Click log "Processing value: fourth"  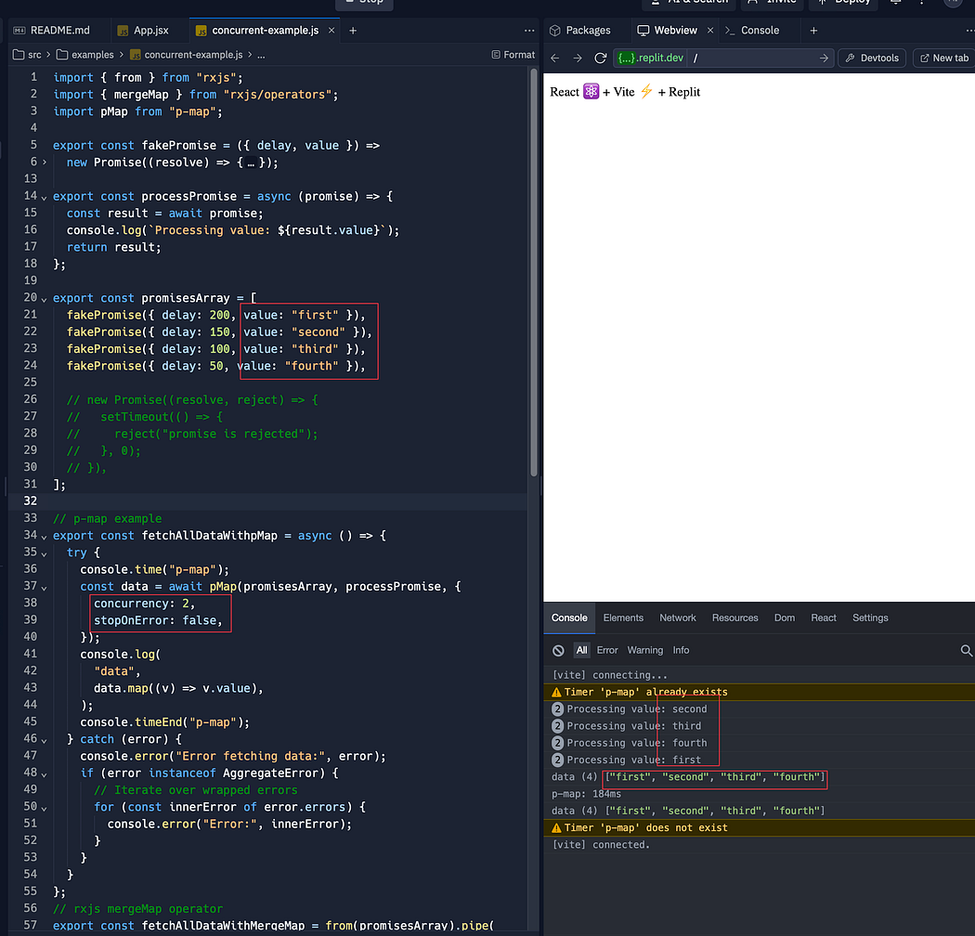tap(760, 743)
